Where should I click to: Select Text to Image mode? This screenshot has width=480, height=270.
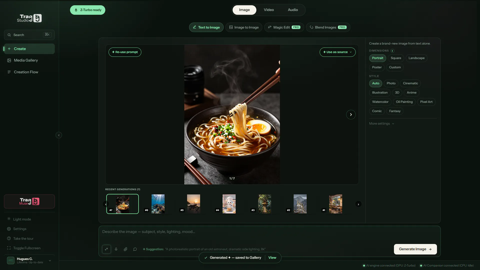click(206, 27)
